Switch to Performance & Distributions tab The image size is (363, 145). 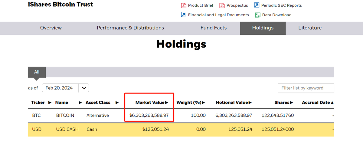tap(130, 28)
